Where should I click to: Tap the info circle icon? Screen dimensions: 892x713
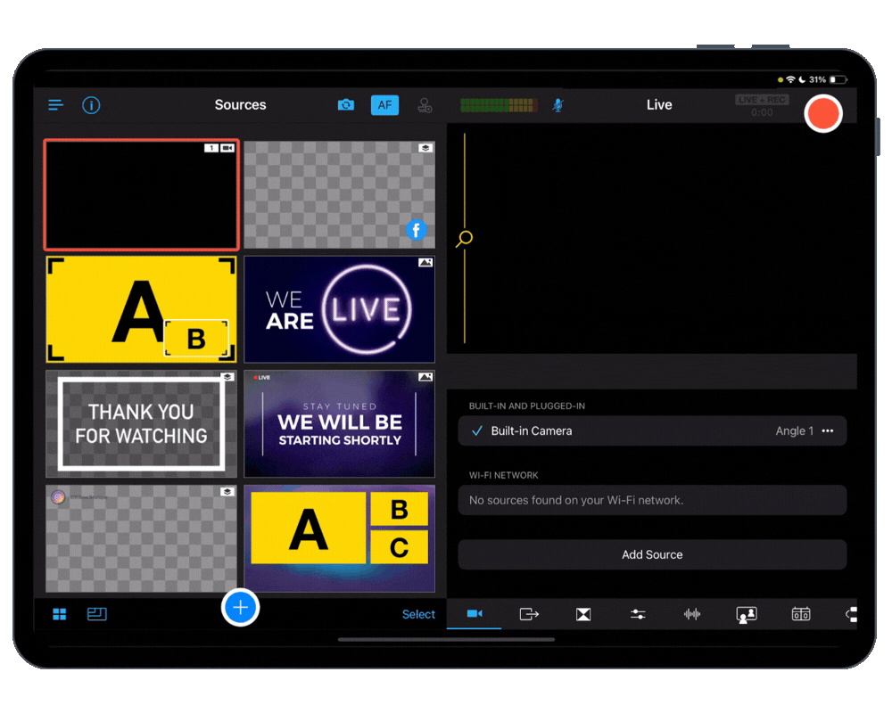coord(91,104)
